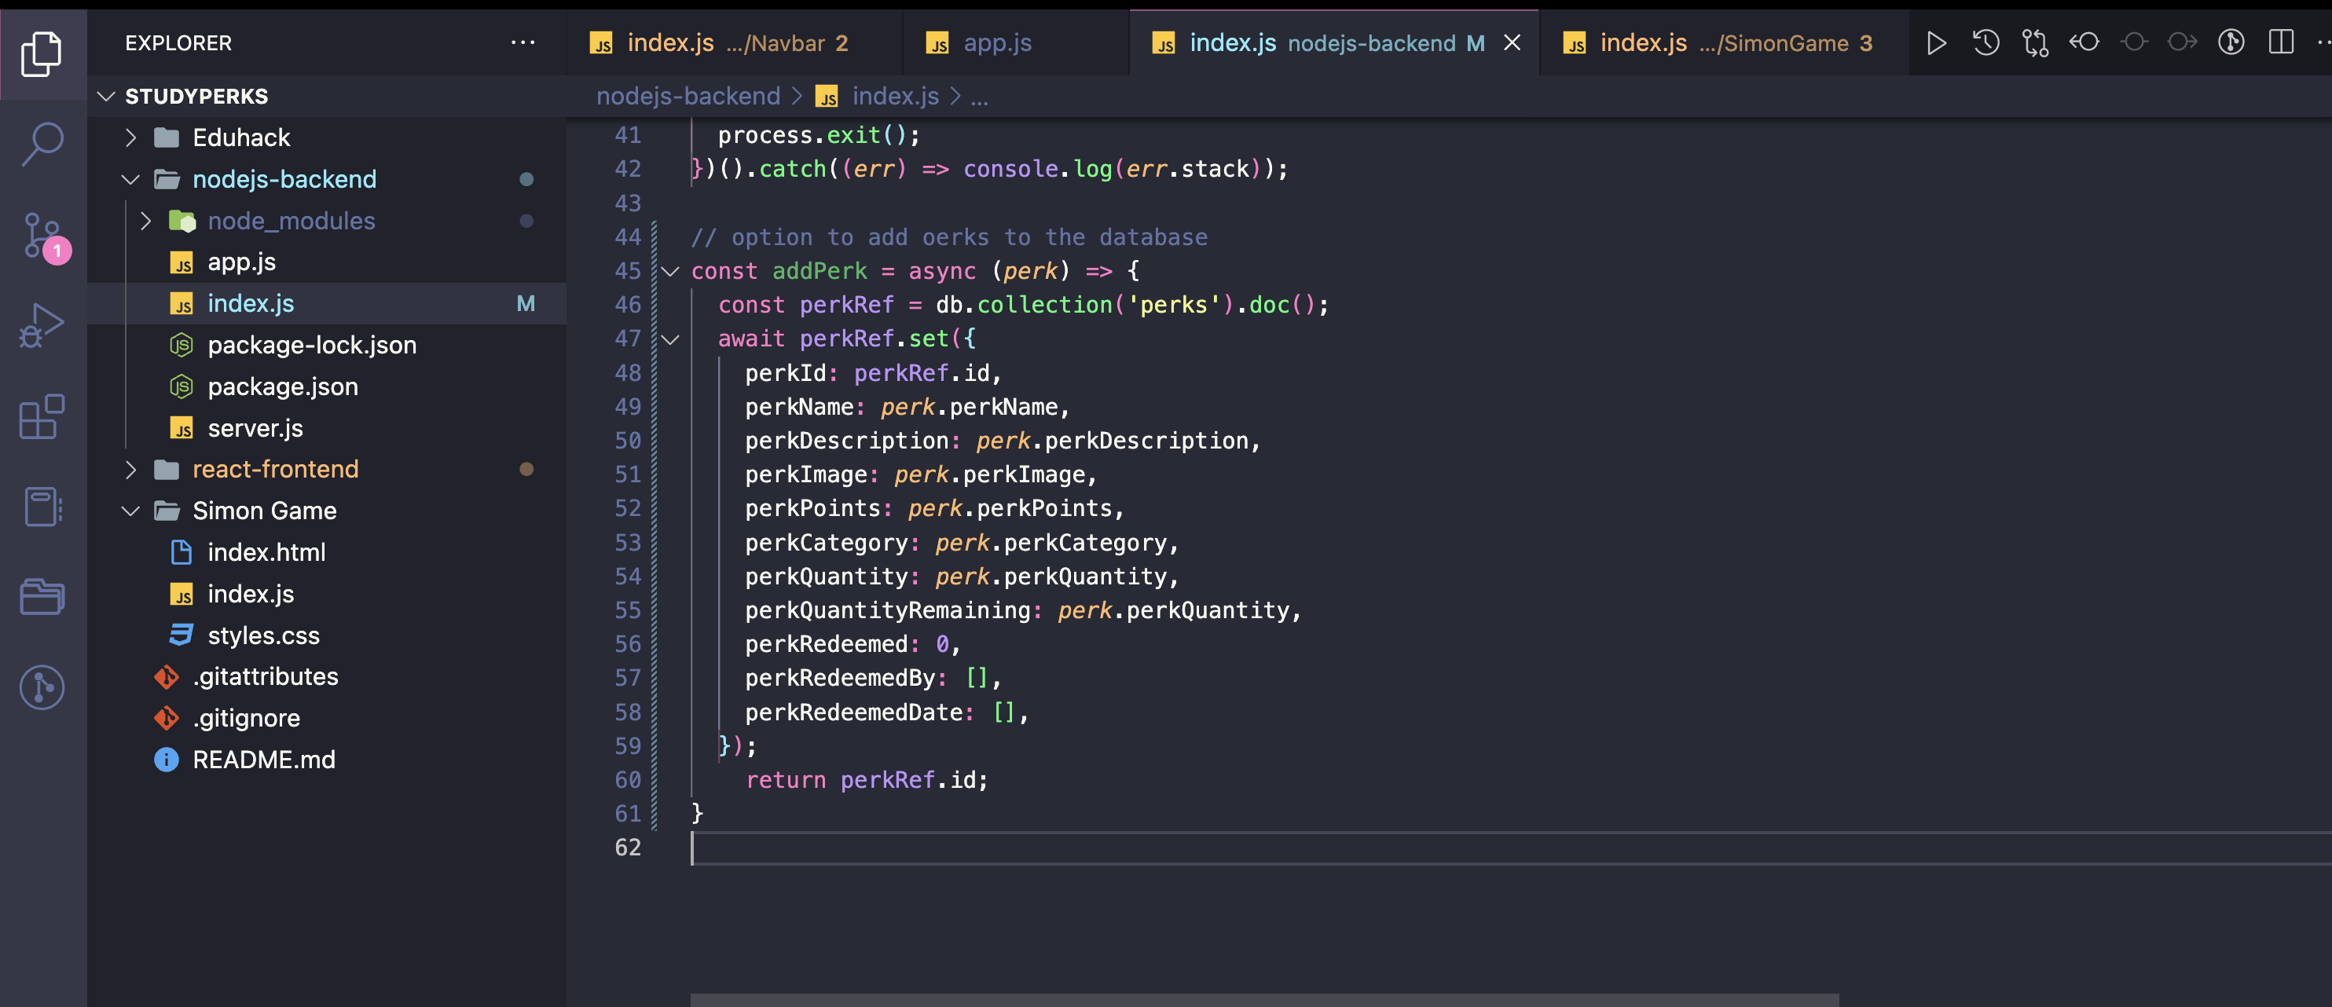
Task: Open Run and Debug view
Action: click(42, 326)
